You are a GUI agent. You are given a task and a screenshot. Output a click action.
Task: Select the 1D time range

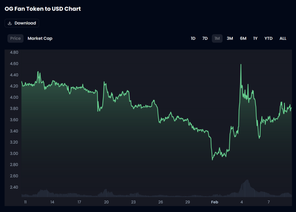(x=193, y=38)
